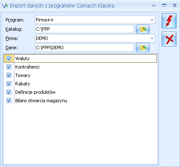Image resolution: width=180 pixels, height=167 pixels.
Task: Uncheck the Kontrahenci checkbox
Action: 9,67
